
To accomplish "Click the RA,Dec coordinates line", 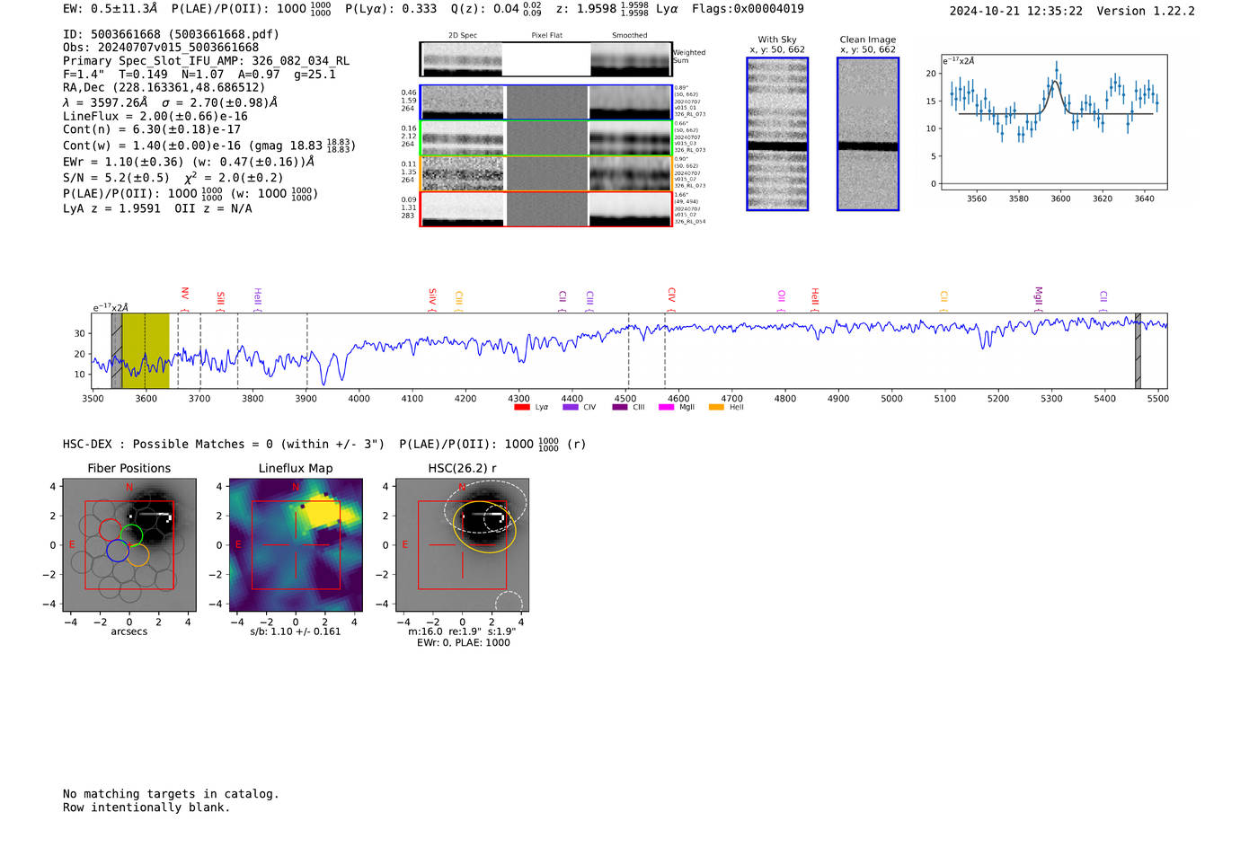I will 164,88.
